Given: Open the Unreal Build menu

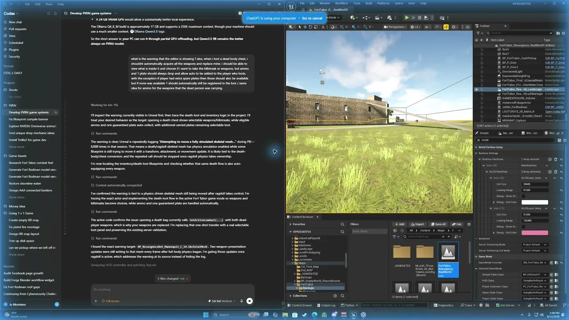Looking at the screenshot, I should tap(369, 4).
